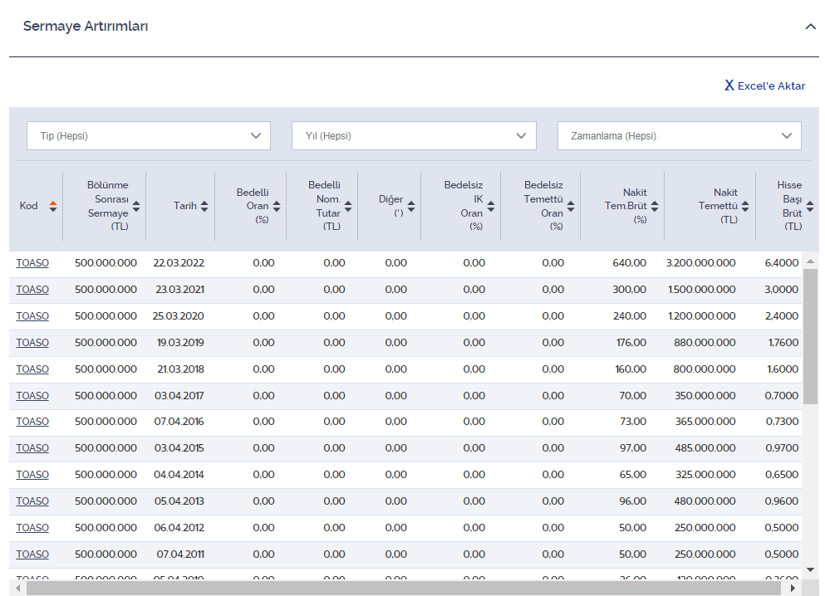Click the horizontal scrollbar right arrow

tap(793, 588)
